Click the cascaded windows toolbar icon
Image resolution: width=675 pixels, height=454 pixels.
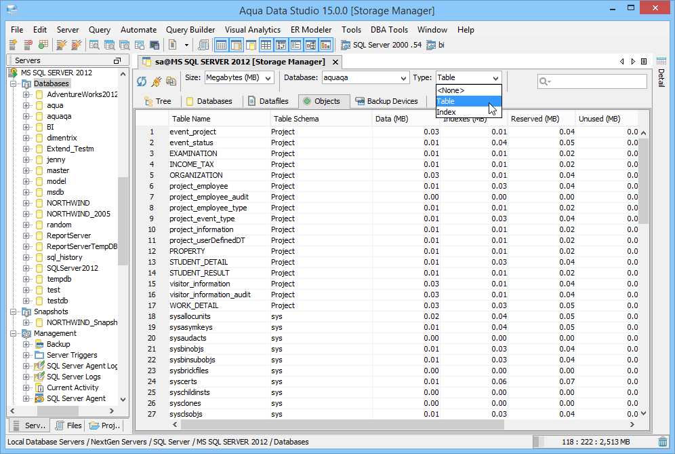point(140,45)
